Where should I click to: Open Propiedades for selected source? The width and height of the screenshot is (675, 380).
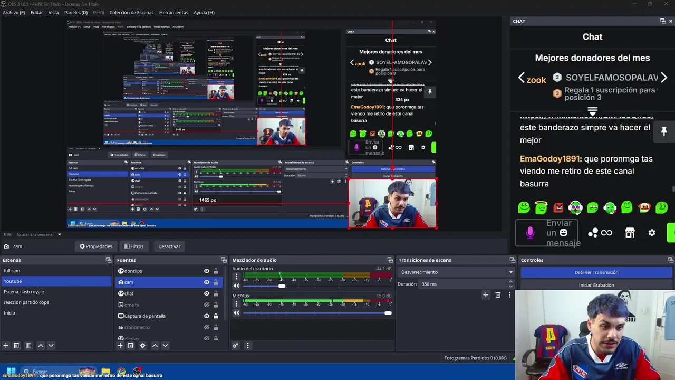pyautogui.click(x=96, y=246)
